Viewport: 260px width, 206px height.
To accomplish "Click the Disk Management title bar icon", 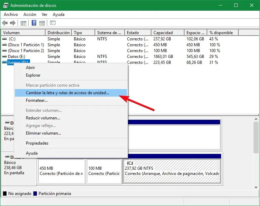I will (x=6, y=5).
